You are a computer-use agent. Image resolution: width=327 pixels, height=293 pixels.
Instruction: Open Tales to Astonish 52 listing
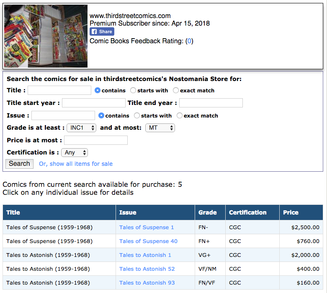coord(147,269)
